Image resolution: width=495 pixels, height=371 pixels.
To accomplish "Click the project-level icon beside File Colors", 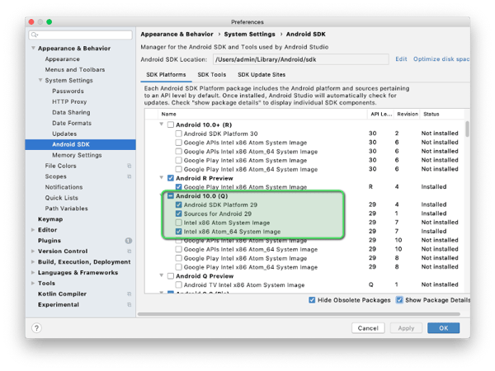I will pos(130,166).
